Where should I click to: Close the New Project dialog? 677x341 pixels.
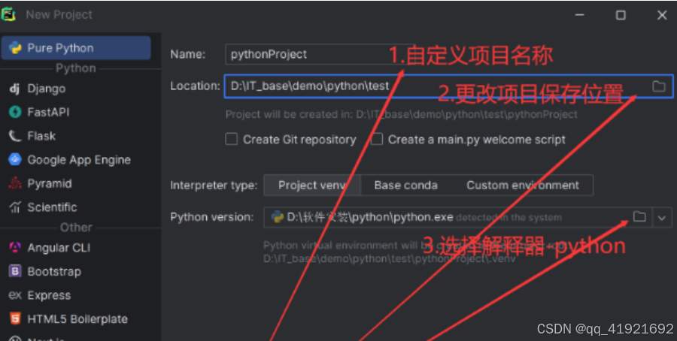click(x=662, y=15)
